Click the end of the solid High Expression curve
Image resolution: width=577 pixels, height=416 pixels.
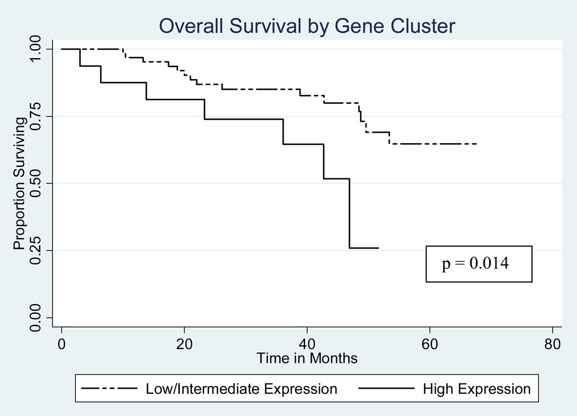click(378, 248)
